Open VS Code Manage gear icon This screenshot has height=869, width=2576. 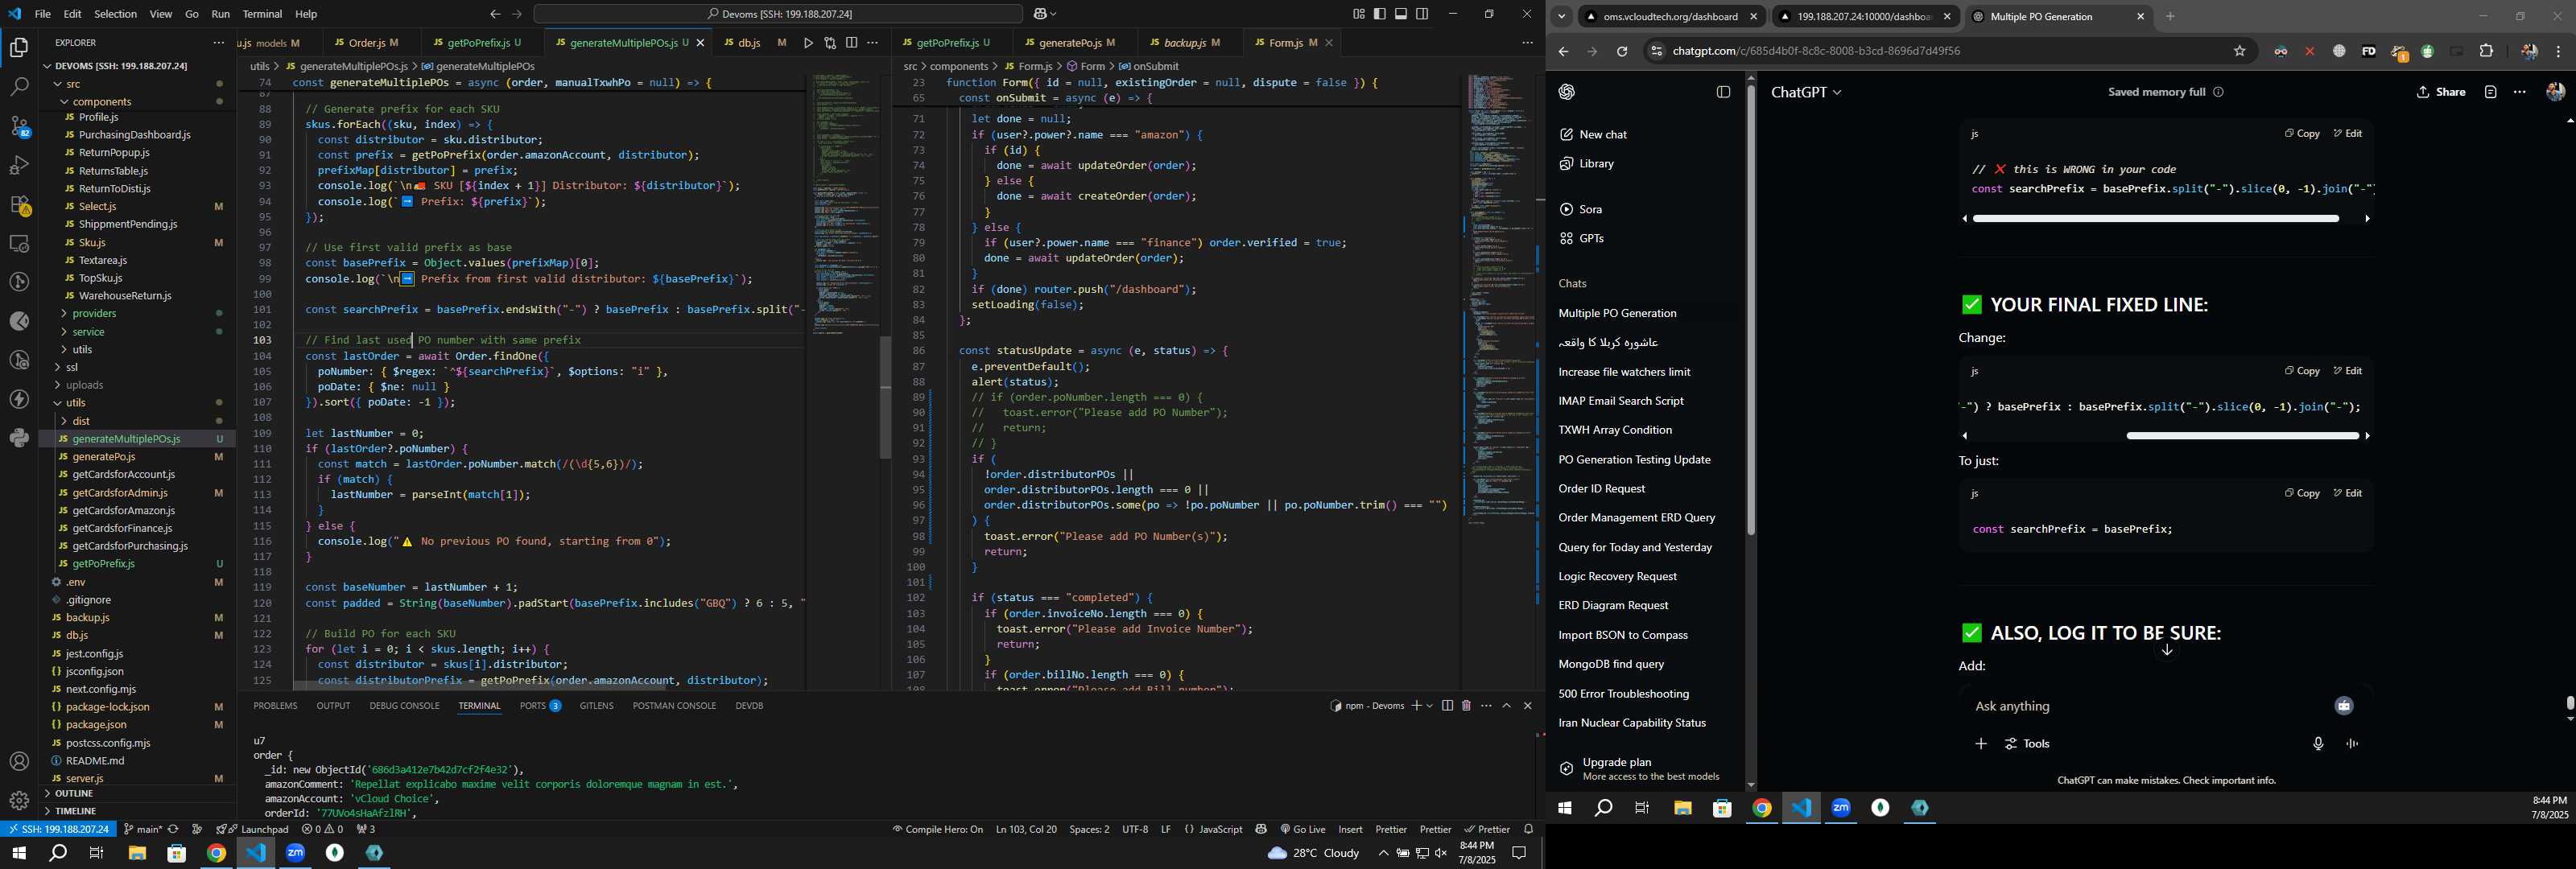pos(19,801)
